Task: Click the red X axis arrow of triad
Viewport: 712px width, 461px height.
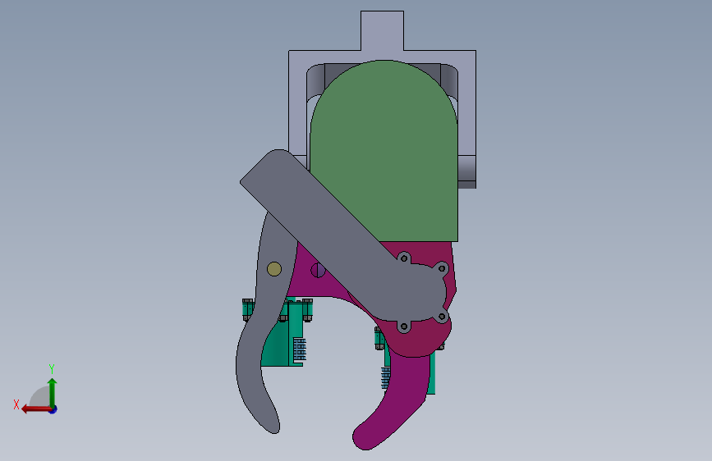Action: pyautogui.click(x=35, y=409)
